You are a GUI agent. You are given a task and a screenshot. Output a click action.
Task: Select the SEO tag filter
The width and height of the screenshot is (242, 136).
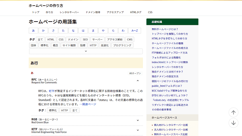(85, 39)
